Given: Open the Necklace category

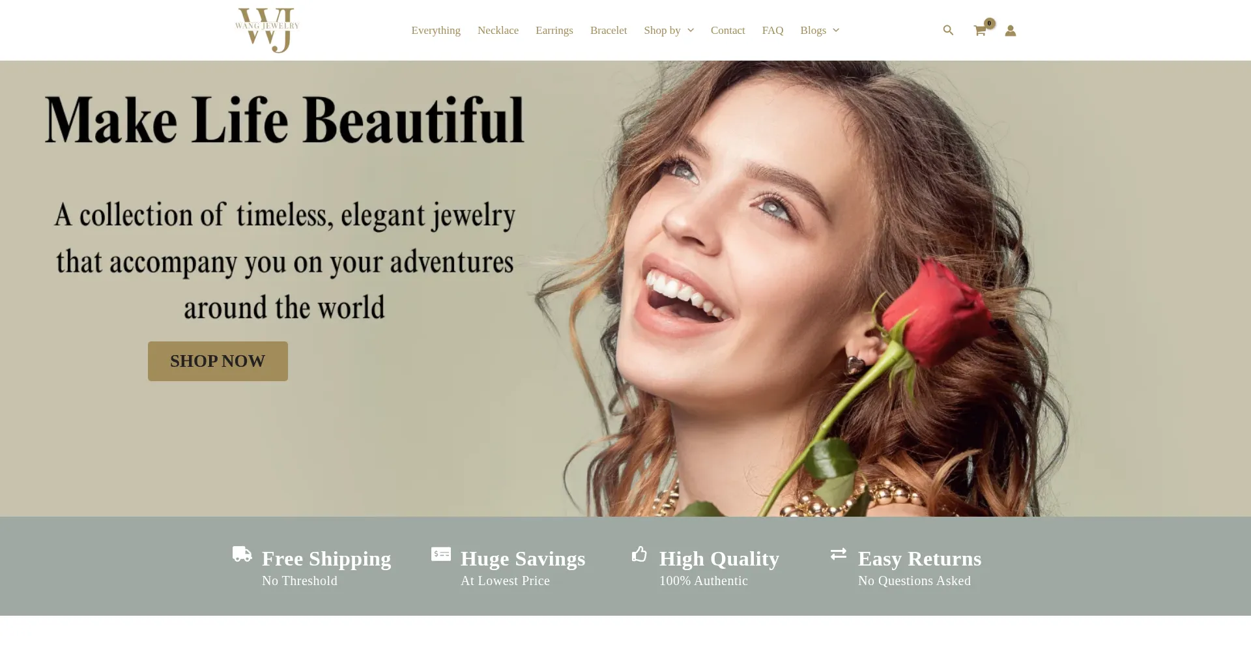Looking at the screenshot, I should tap(498, 31).
